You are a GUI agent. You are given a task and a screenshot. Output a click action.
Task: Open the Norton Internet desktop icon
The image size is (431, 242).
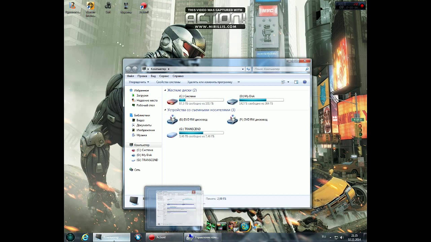90,9
